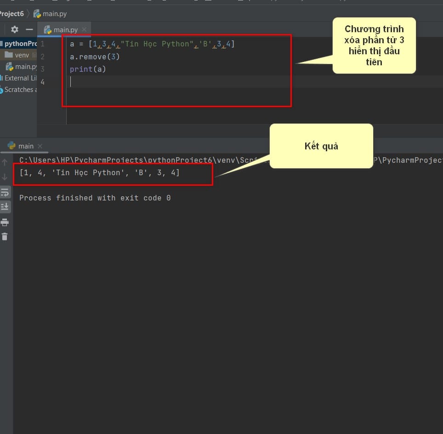Click the up arrow in run toolbar
This screenshot has height=434, width=443.
[x=5, y=162]
